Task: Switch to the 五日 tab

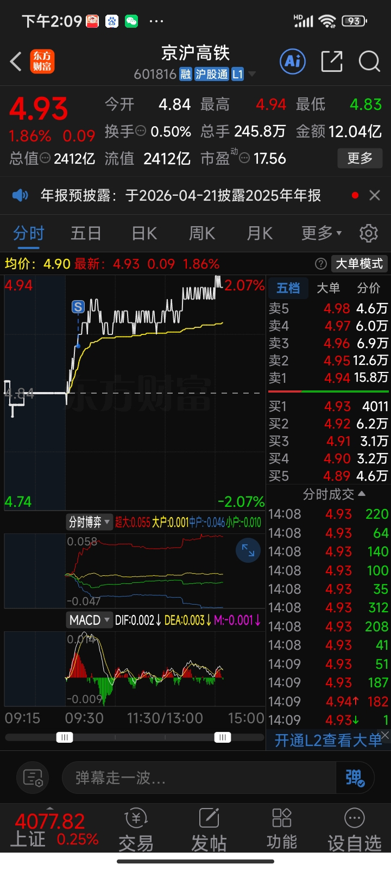Action: (86, 234)
